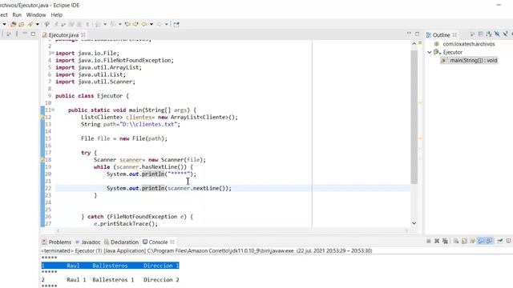Viewport: 513px width, 288px height.
Task: Click the editor vertical scrollbar thumb
Action: tap(414, 117)
